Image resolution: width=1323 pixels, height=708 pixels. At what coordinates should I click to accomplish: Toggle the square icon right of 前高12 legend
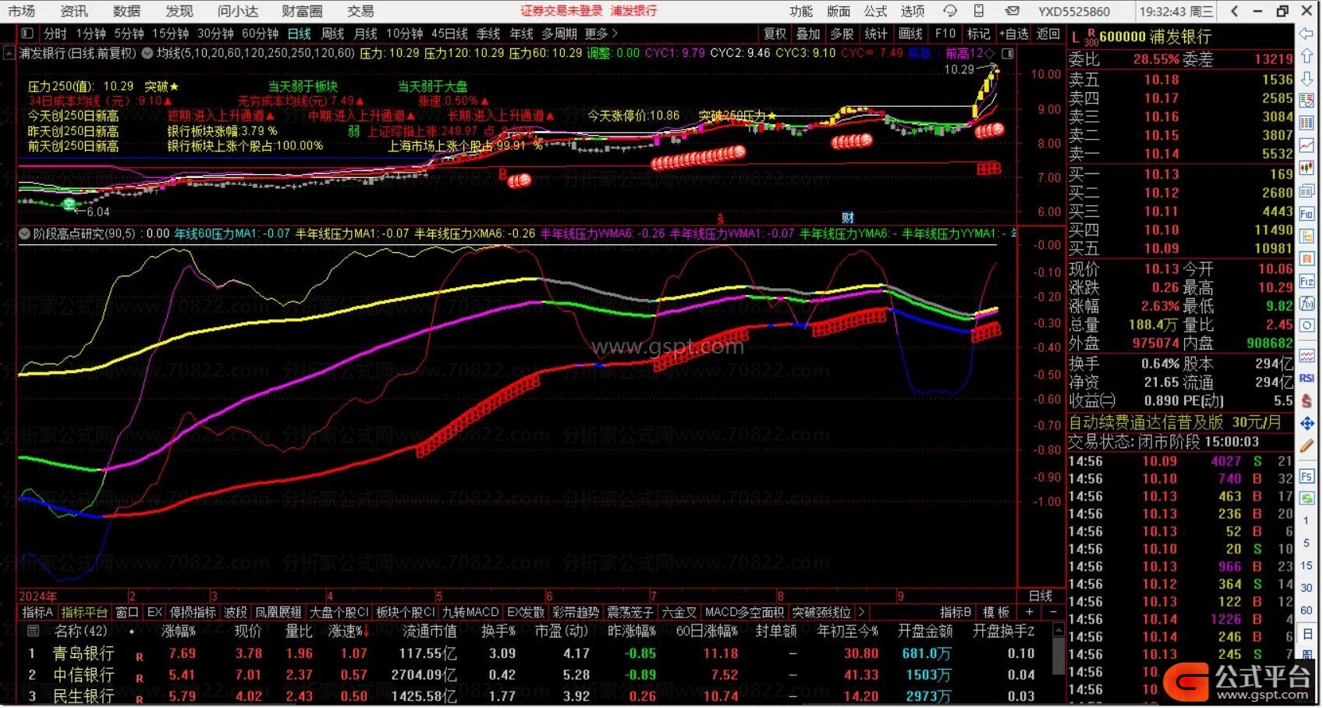point(1007,54)
